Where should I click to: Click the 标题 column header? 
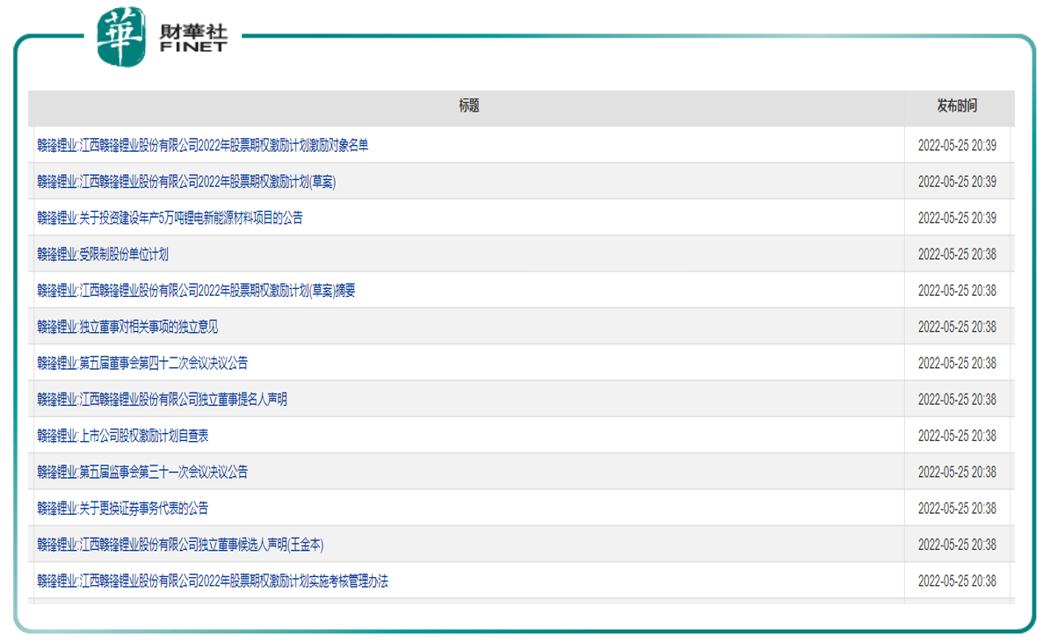coord(469,105)
